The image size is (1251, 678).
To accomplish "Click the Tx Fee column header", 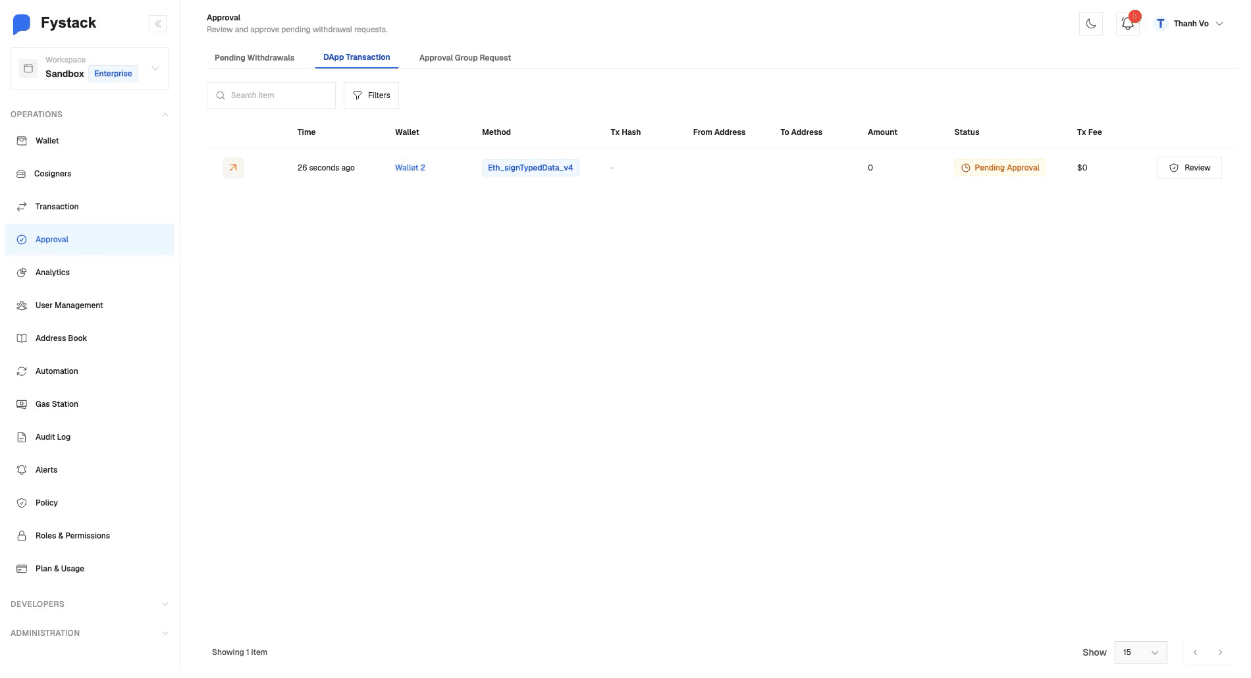I will coord(1089,132).
